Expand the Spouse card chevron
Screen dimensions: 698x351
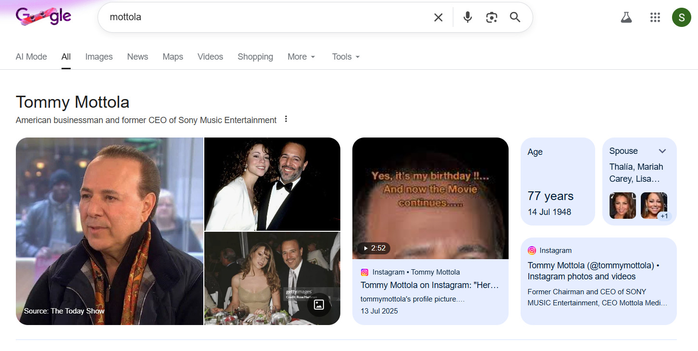click(662, 151)
